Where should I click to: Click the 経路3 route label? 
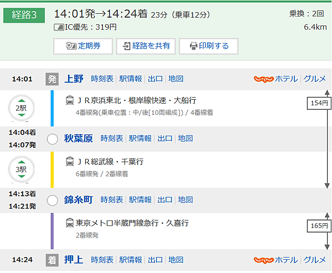click(24, 15)
